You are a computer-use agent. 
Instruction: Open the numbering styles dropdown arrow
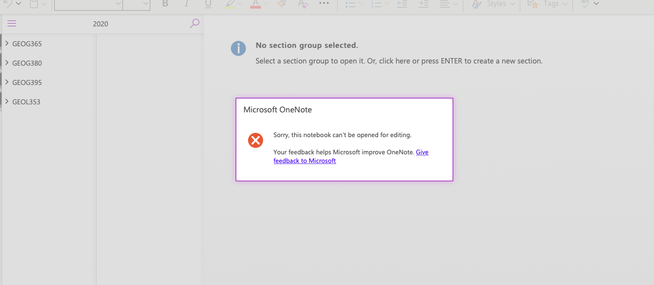click(x=388, y=4)
